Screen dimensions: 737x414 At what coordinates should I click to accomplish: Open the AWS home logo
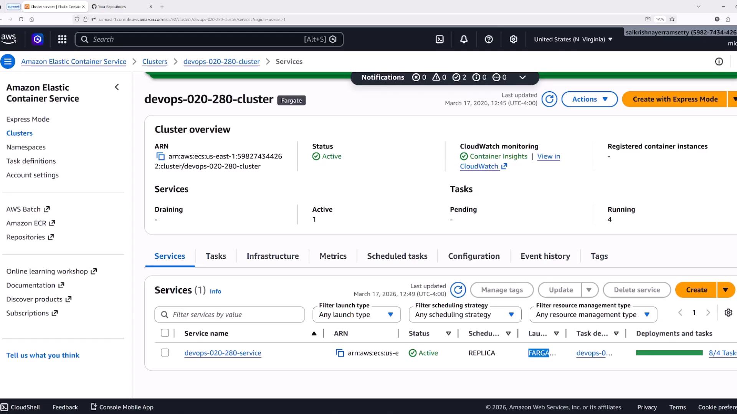coord(8,39)
